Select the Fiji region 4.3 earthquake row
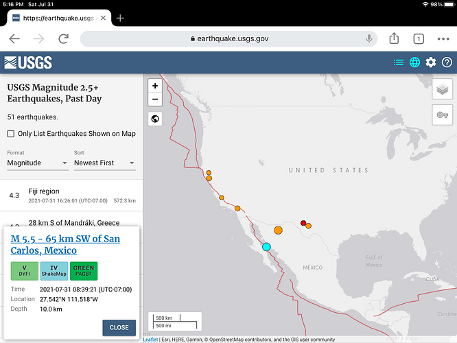 click(x=71, y=196)
